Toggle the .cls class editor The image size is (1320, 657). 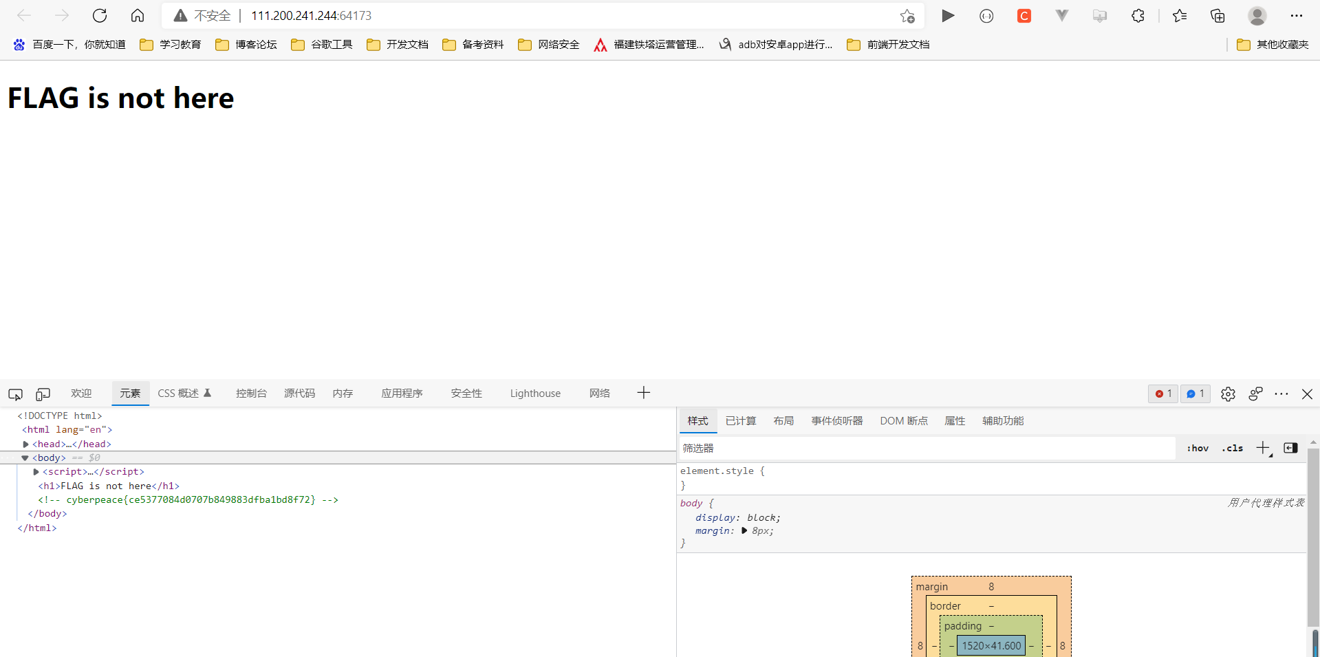[x=1232, y=448]
